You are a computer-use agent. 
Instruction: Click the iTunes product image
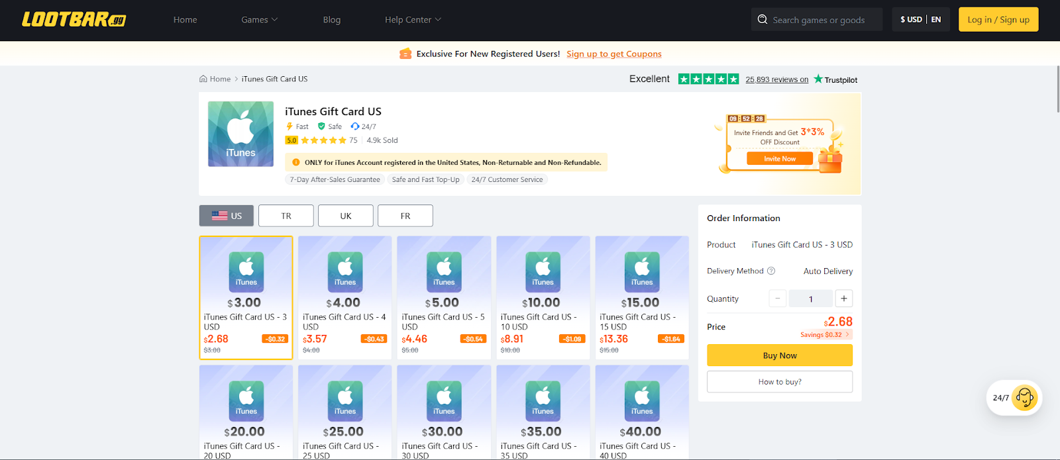click(x=240, y=134)
